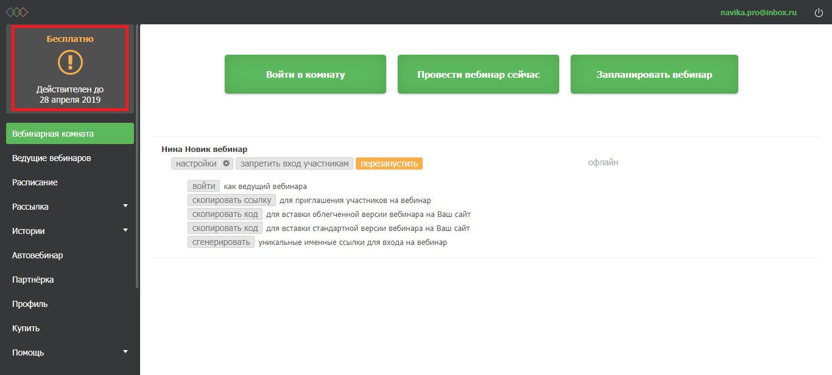Click the gear icon next to настройки
Viewport: 832px width, 375px height.
[x=226, y=163]
